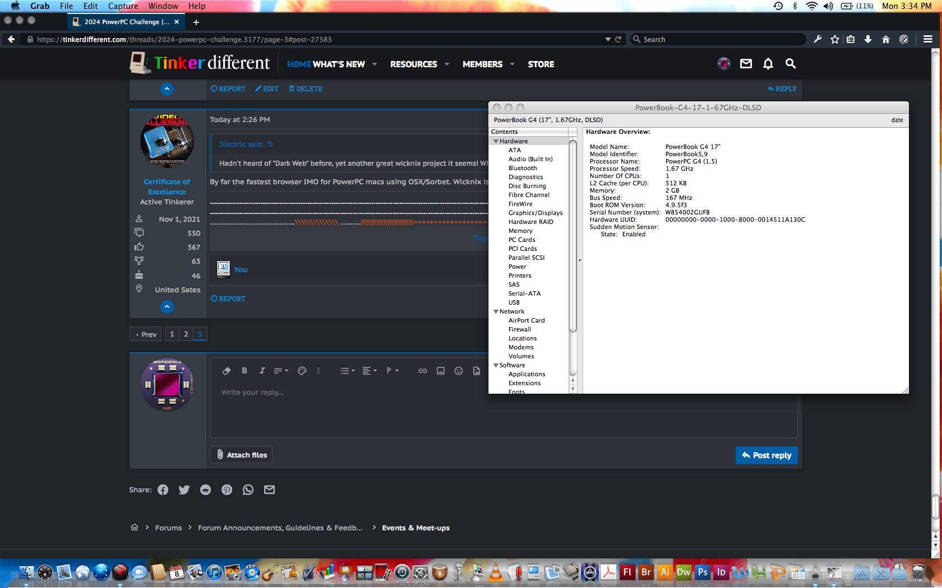The height and width of the screenshot is (588, 942).
Task: Collapse the Network section in Contents
Action: pos(496,311)
